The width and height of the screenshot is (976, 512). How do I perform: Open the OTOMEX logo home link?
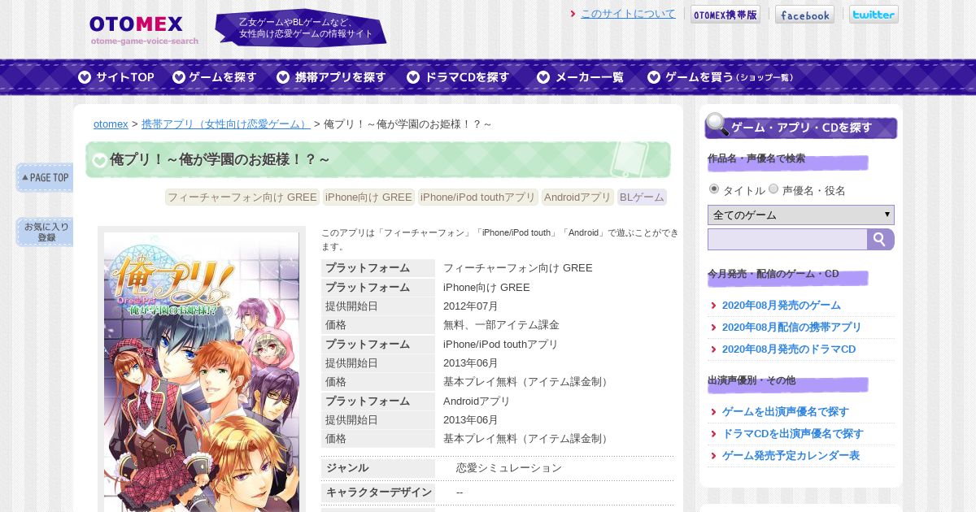(144, 30)
